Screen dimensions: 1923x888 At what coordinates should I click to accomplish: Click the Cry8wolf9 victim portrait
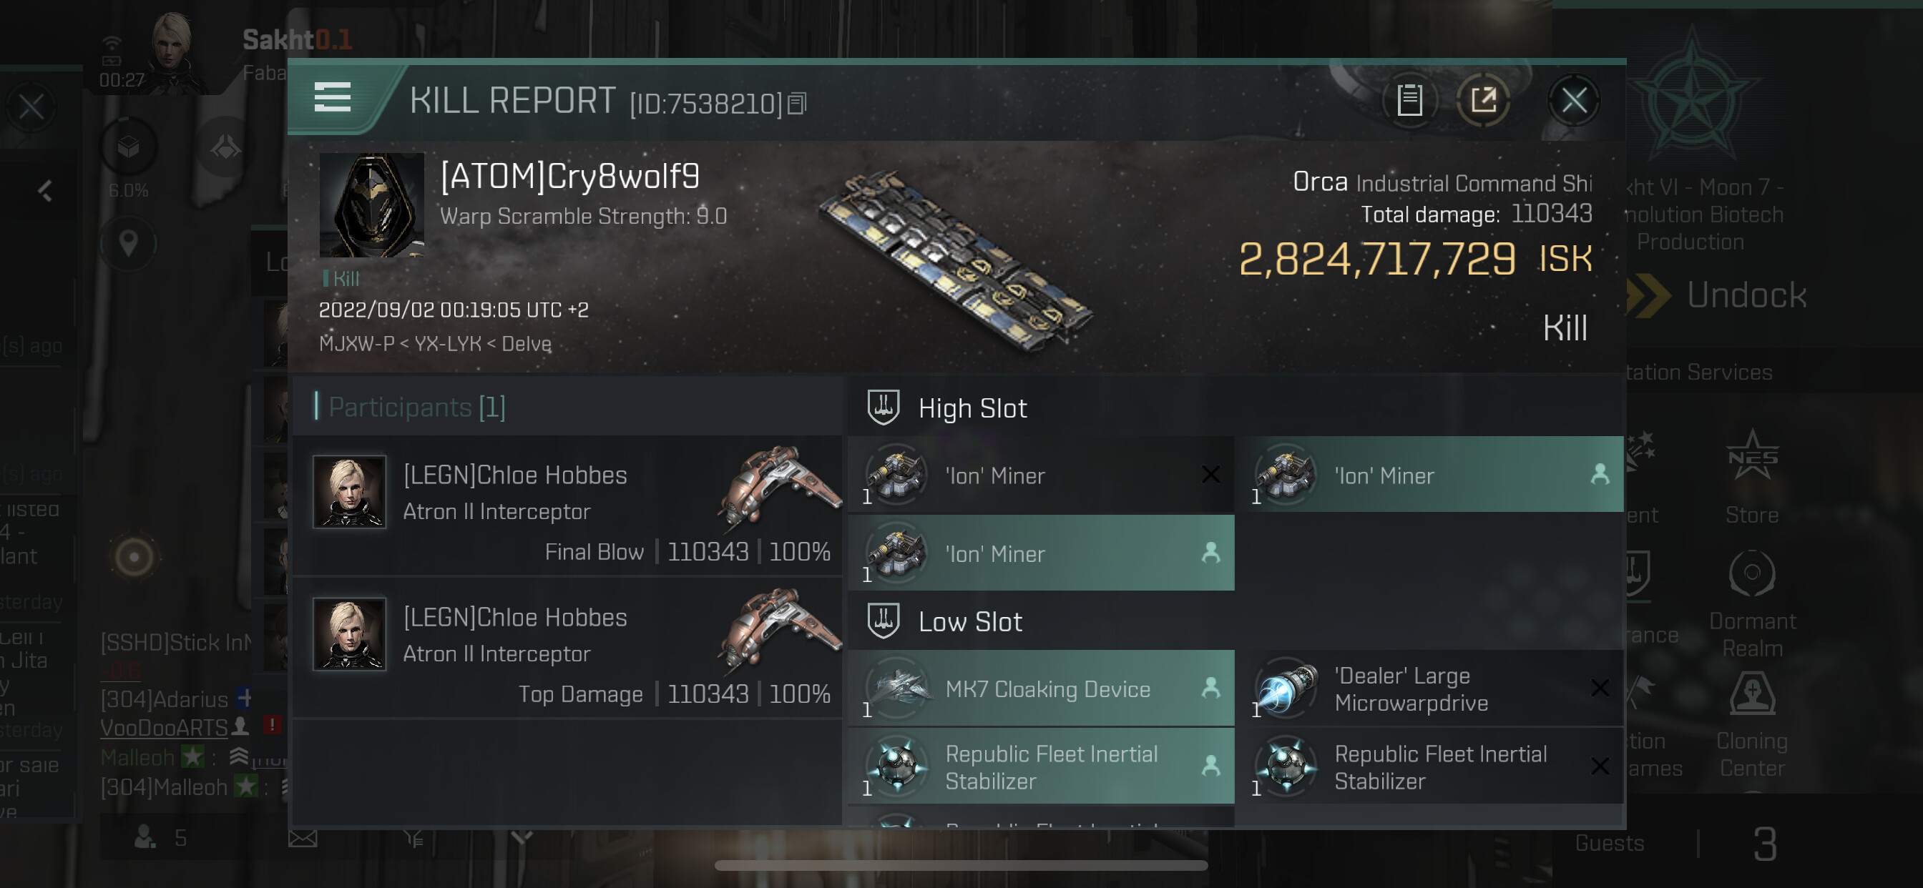[x=372, y=204]
